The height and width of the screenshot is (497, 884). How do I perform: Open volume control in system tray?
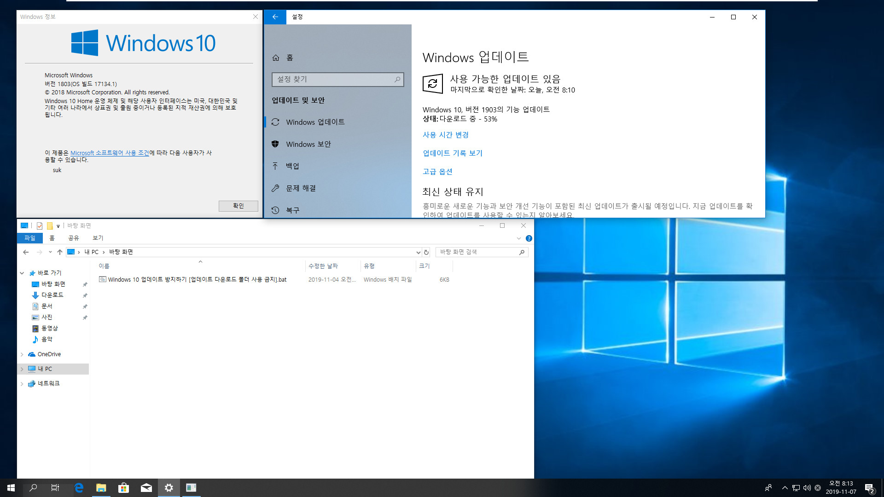807,488
